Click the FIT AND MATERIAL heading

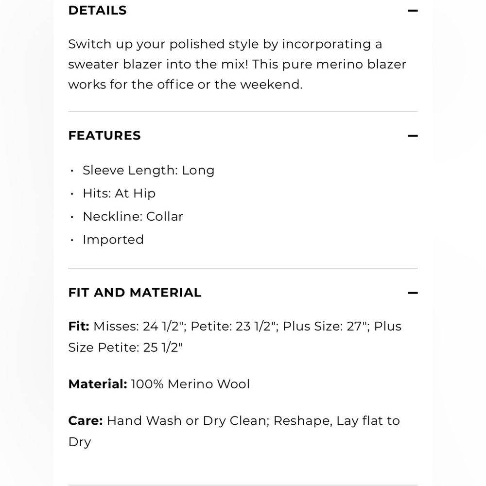(135, 293)
